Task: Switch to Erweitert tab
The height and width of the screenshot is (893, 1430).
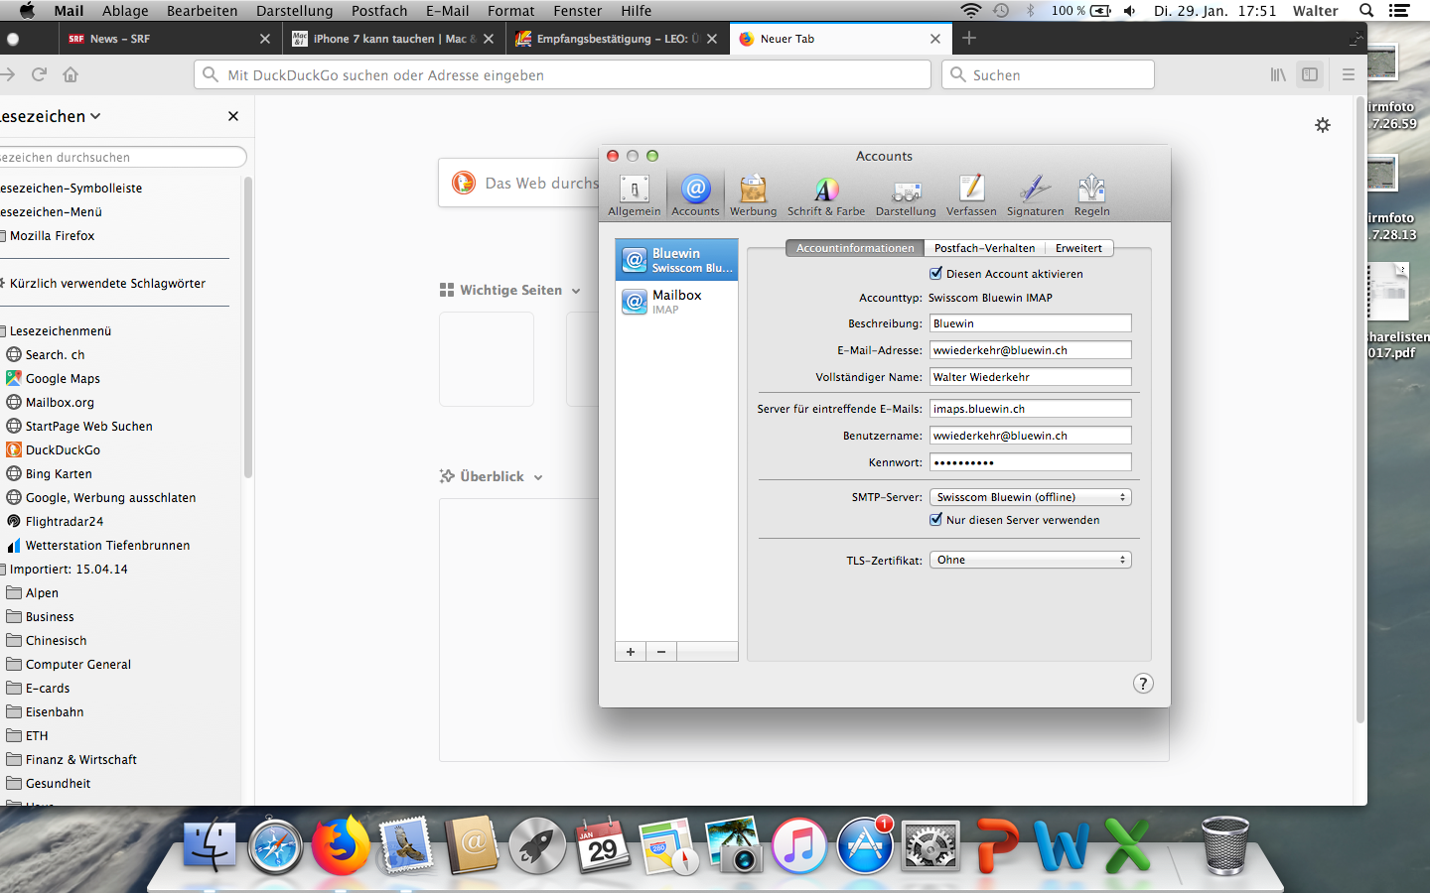Action: tap(1078, 248)
